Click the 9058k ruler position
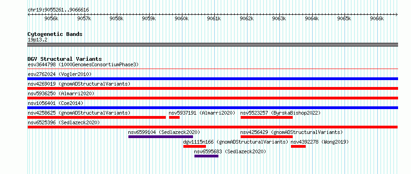The height and width of the screenshot is (174, 411). pos(117,18)
